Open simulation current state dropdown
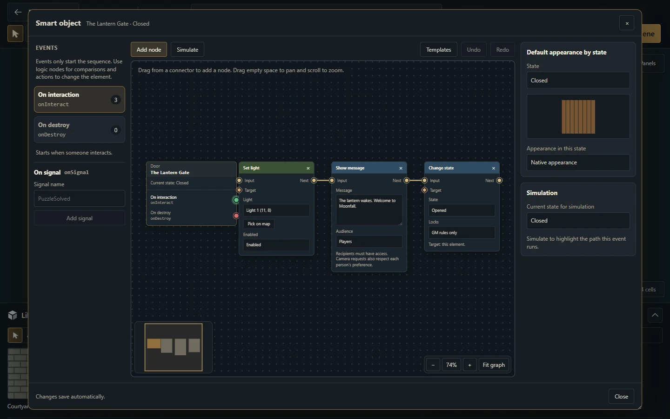This screenshot has height=419, width=670. coord(578,221)
